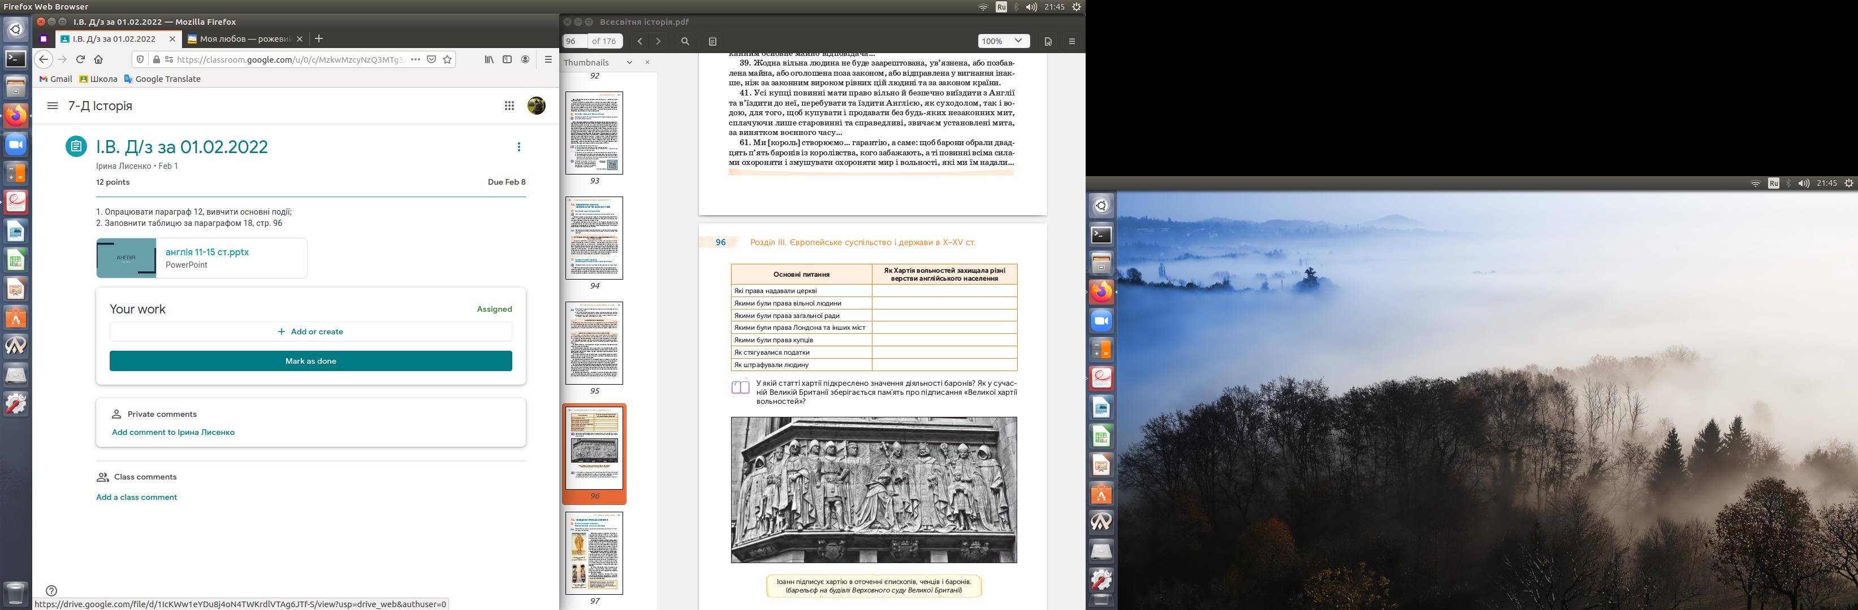
Task: Bookmark page with star icon
Action: 447,59
